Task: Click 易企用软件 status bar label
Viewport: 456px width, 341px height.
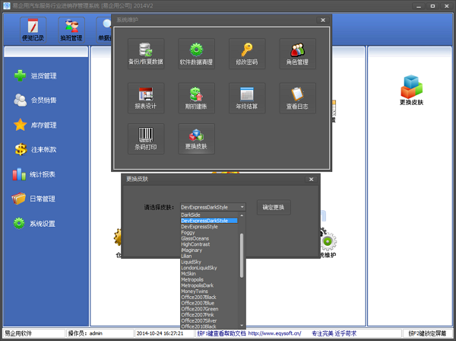Action: coord(34,333)
